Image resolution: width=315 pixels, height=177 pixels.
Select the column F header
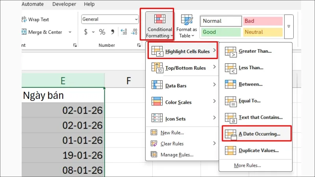[x=128, y=81]
